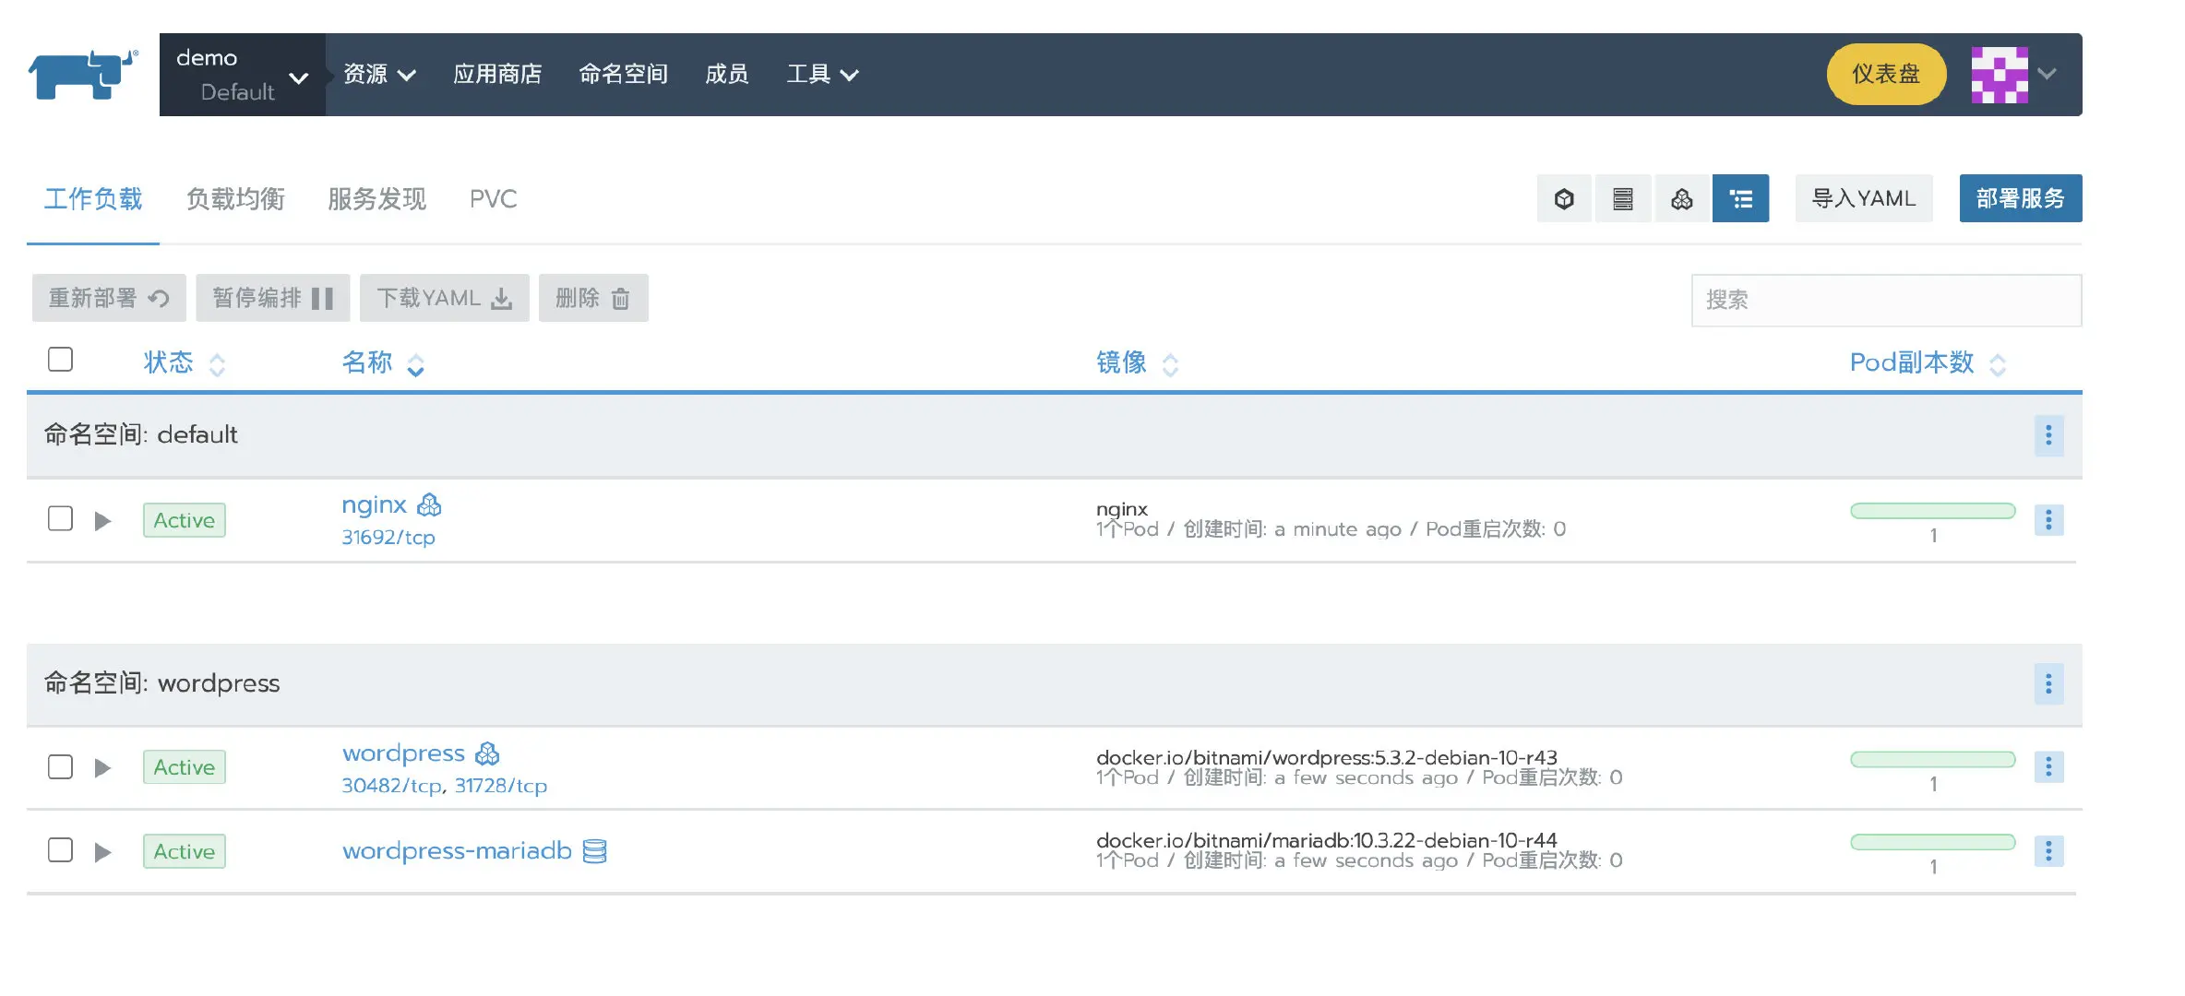Open the wordpress workload link
This screenshot has height=996, width=2185.
(x=403, y=753)
